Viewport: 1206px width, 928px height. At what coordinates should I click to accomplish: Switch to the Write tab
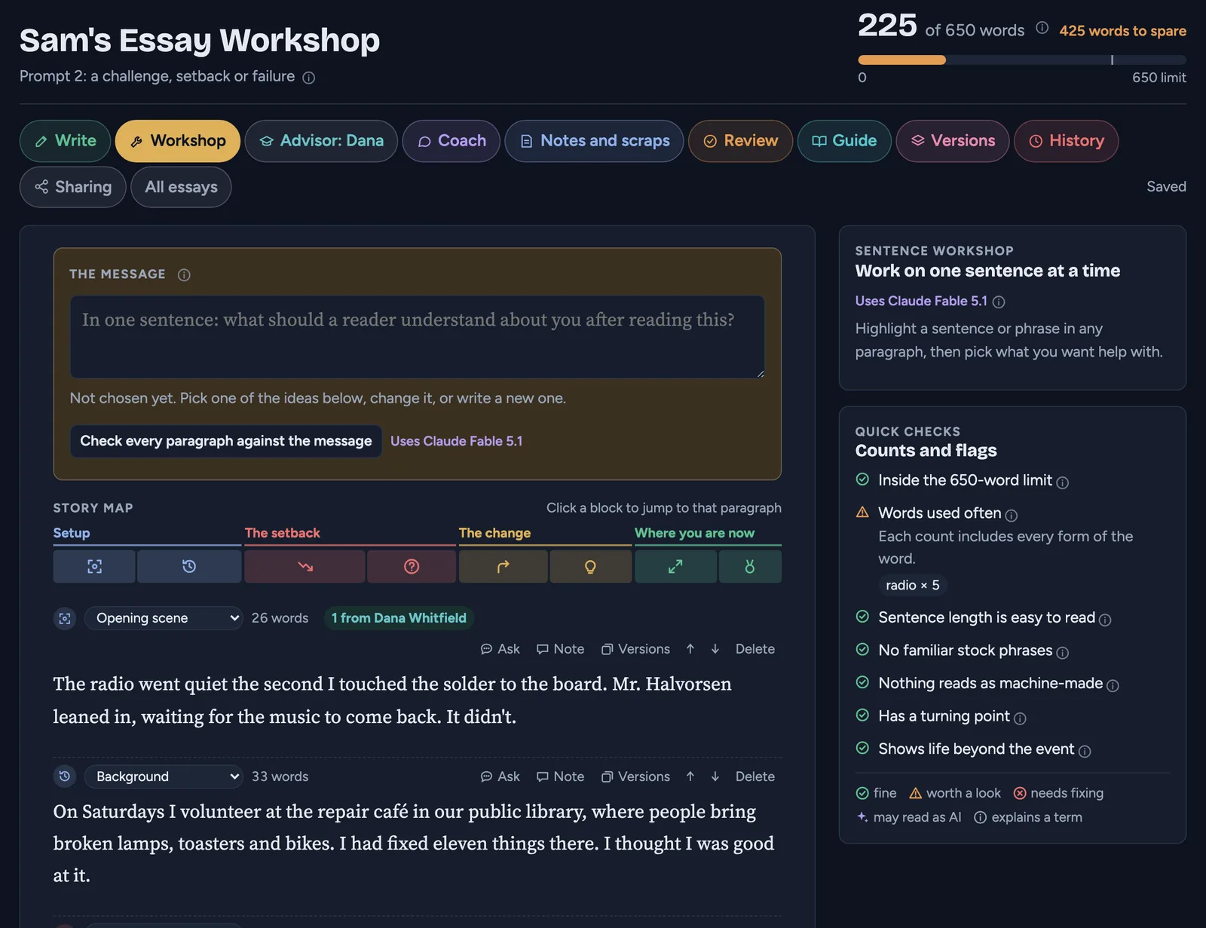[66, 141]
